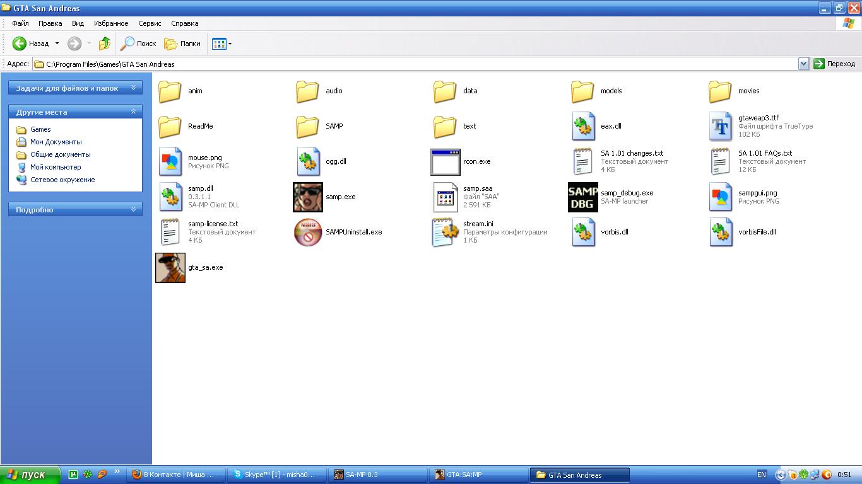Expand the address bar dropdown list
862x484 pixels.
point(803,64)
